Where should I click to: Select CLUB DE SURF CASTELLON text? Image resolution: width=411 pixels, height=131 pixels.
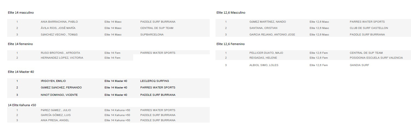click(369, 28)
